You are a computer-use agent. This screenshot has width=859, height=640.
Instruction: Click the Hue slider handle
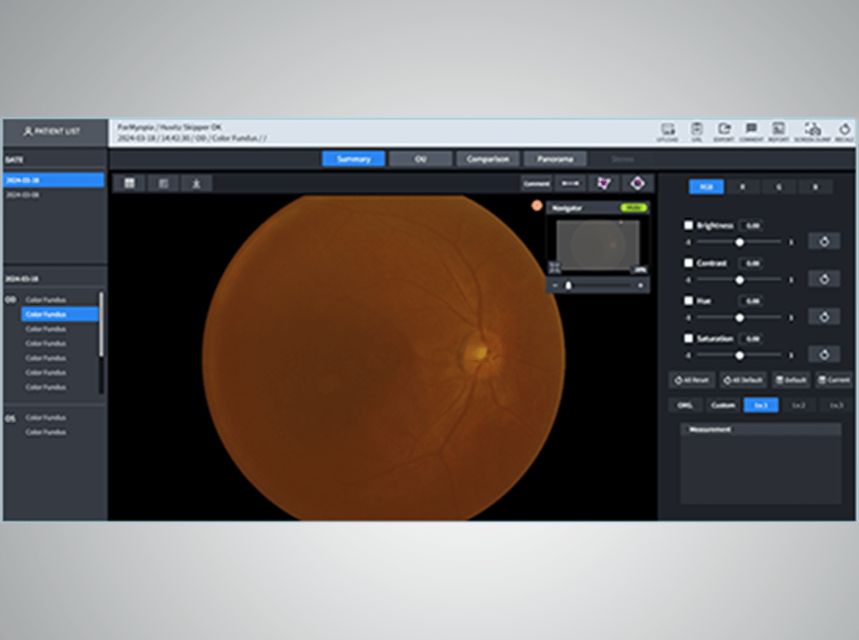(740, 318)
